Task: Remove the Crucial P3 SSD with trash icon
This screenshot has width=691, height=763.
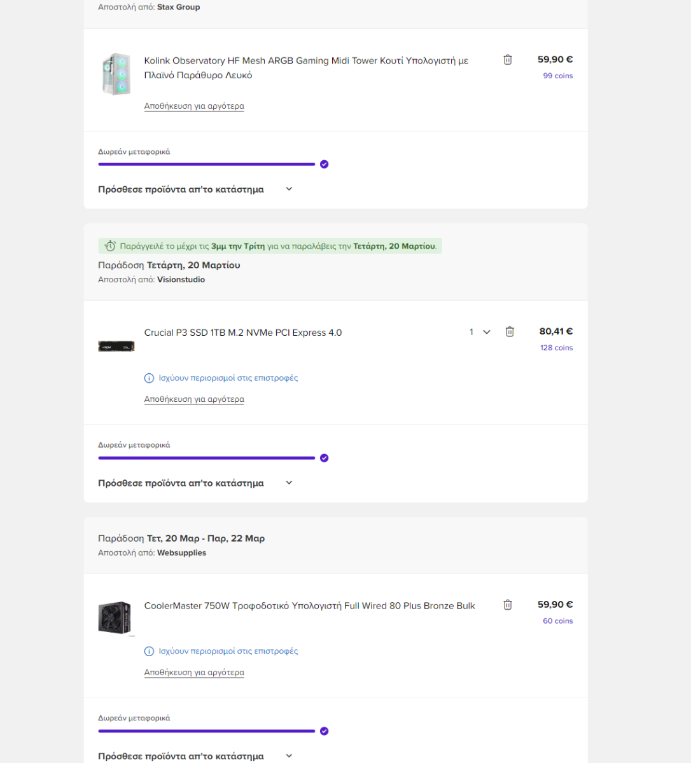Action: [510, 332]
